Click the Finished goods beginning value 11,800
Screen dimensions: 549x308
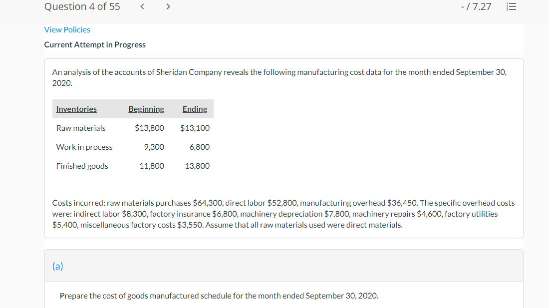(152, 166)
